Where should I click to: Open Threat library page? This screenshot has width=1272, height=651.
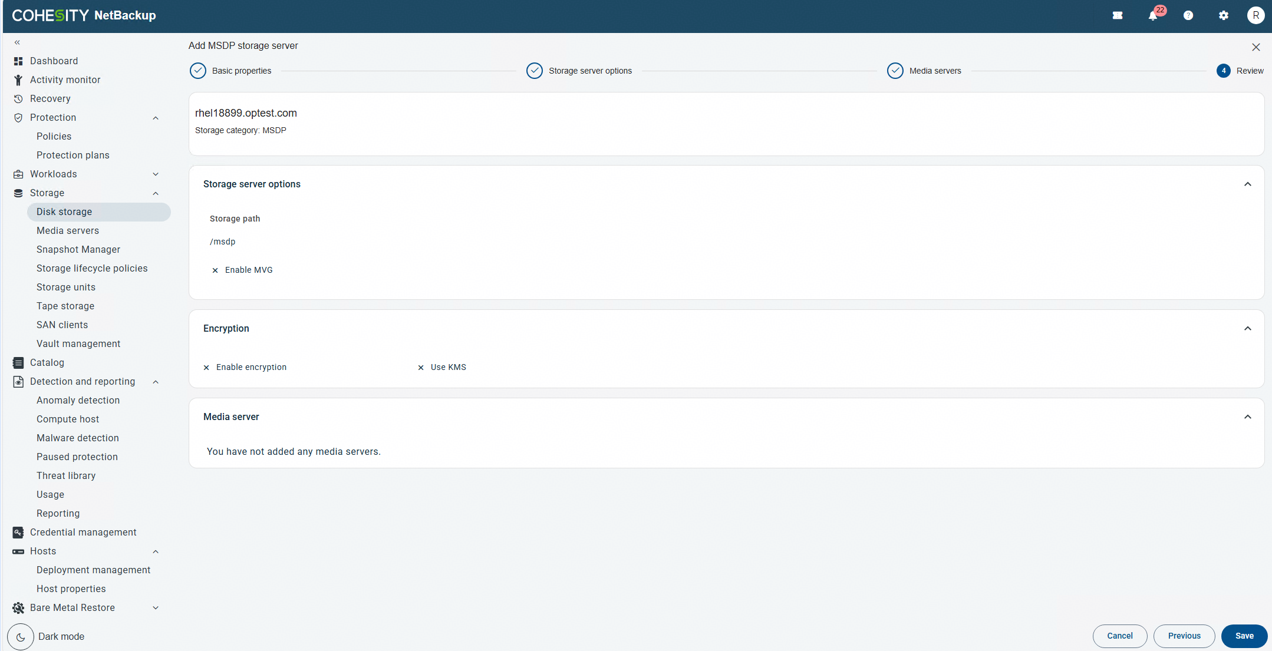pos(66,476)
